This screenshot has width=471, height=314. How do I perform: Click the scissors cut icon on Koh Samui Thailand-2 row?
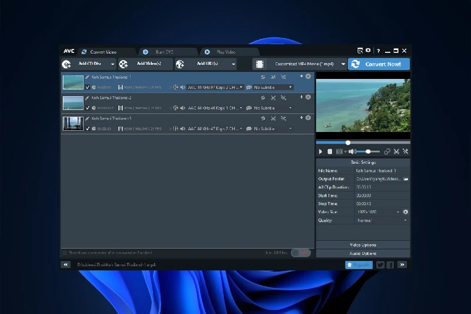point(273,98)
